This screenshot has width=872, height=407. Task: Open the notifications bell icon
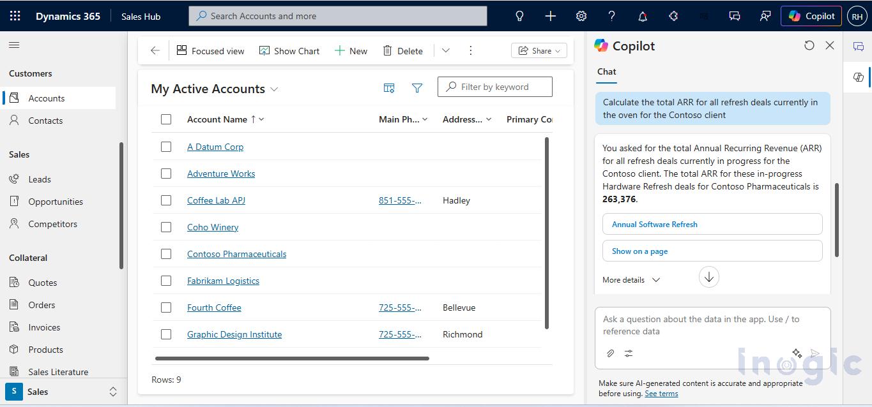tap(642, 16)
